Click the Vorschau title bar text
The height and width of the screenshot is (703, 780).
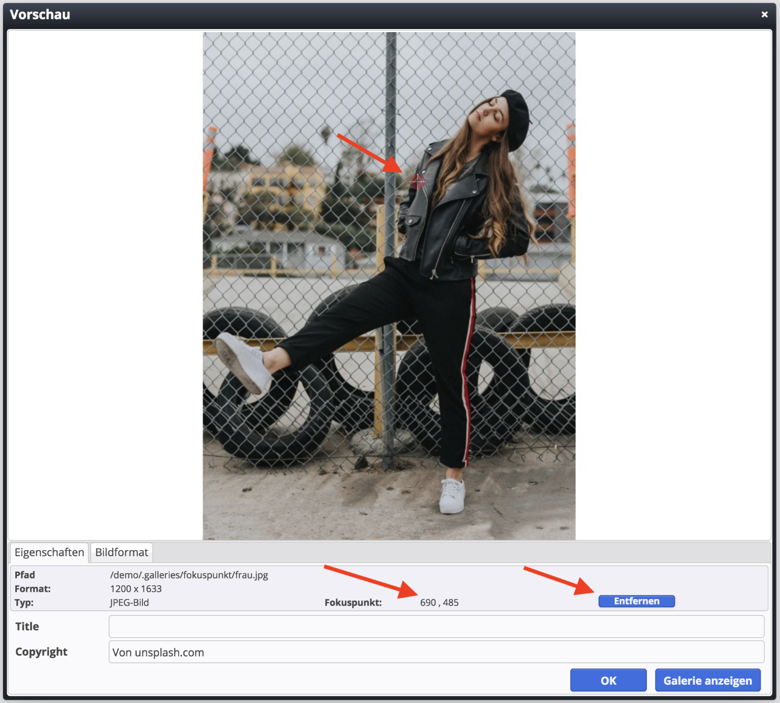[40, 15]
